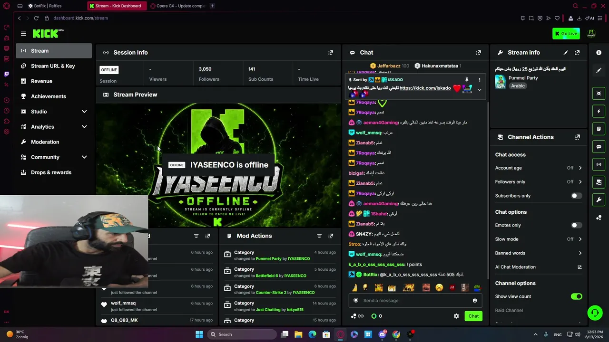The height and width of the screenshot is (342, 609).
Task: Switch to the Opera GX update tab
Action: pos(177,6)
